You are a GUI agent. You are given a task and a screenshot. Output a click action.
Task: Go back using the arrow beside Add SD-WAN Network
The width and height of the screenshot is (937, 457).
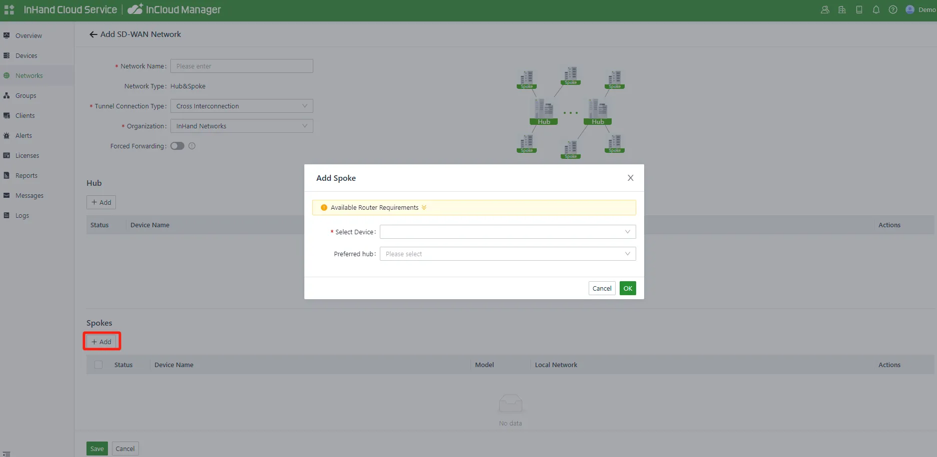click(x=93, y=34)
